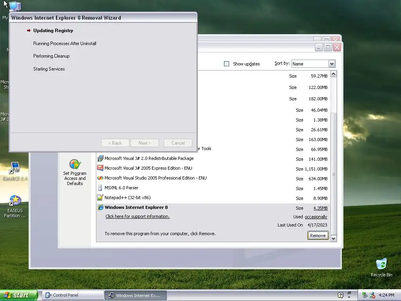Select the MSXML 6.0 Parser entry
Screen dimensions: 401x301
click(213, 188)
